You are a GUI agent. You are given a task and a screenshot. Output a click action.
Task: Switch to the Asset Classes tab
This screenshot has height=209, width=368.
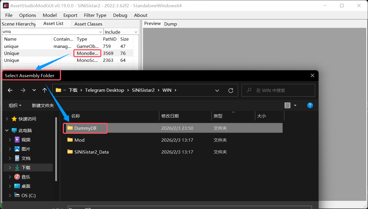click(x=88, y=24)
